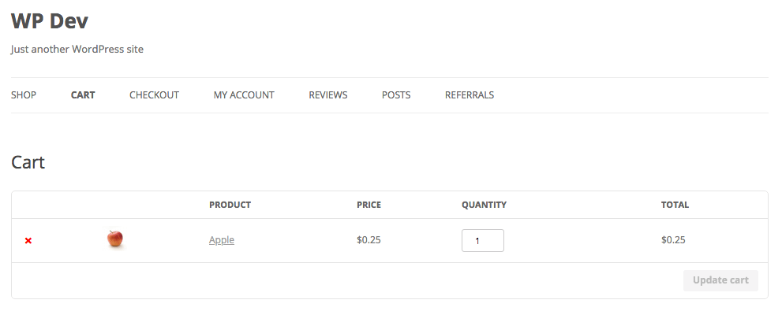Open the Reviews menu item
Screen dimensions: 782x311
[x=328, y=95]
